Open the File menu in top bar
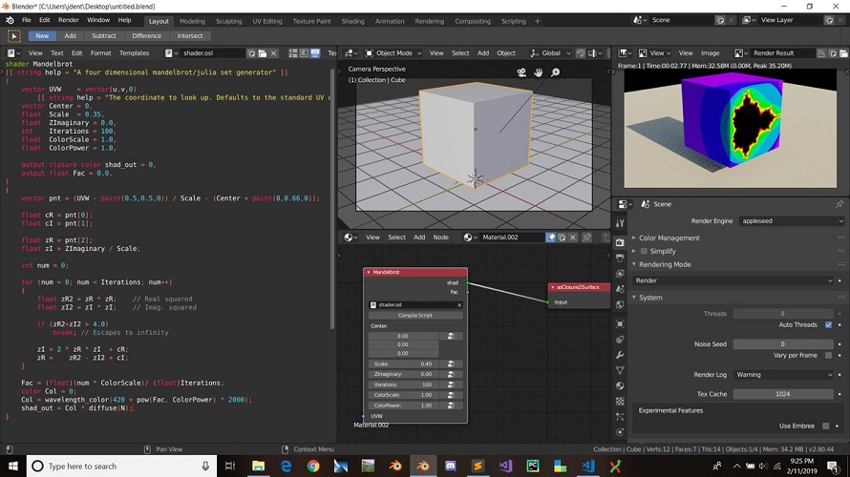 pos(26,20)
